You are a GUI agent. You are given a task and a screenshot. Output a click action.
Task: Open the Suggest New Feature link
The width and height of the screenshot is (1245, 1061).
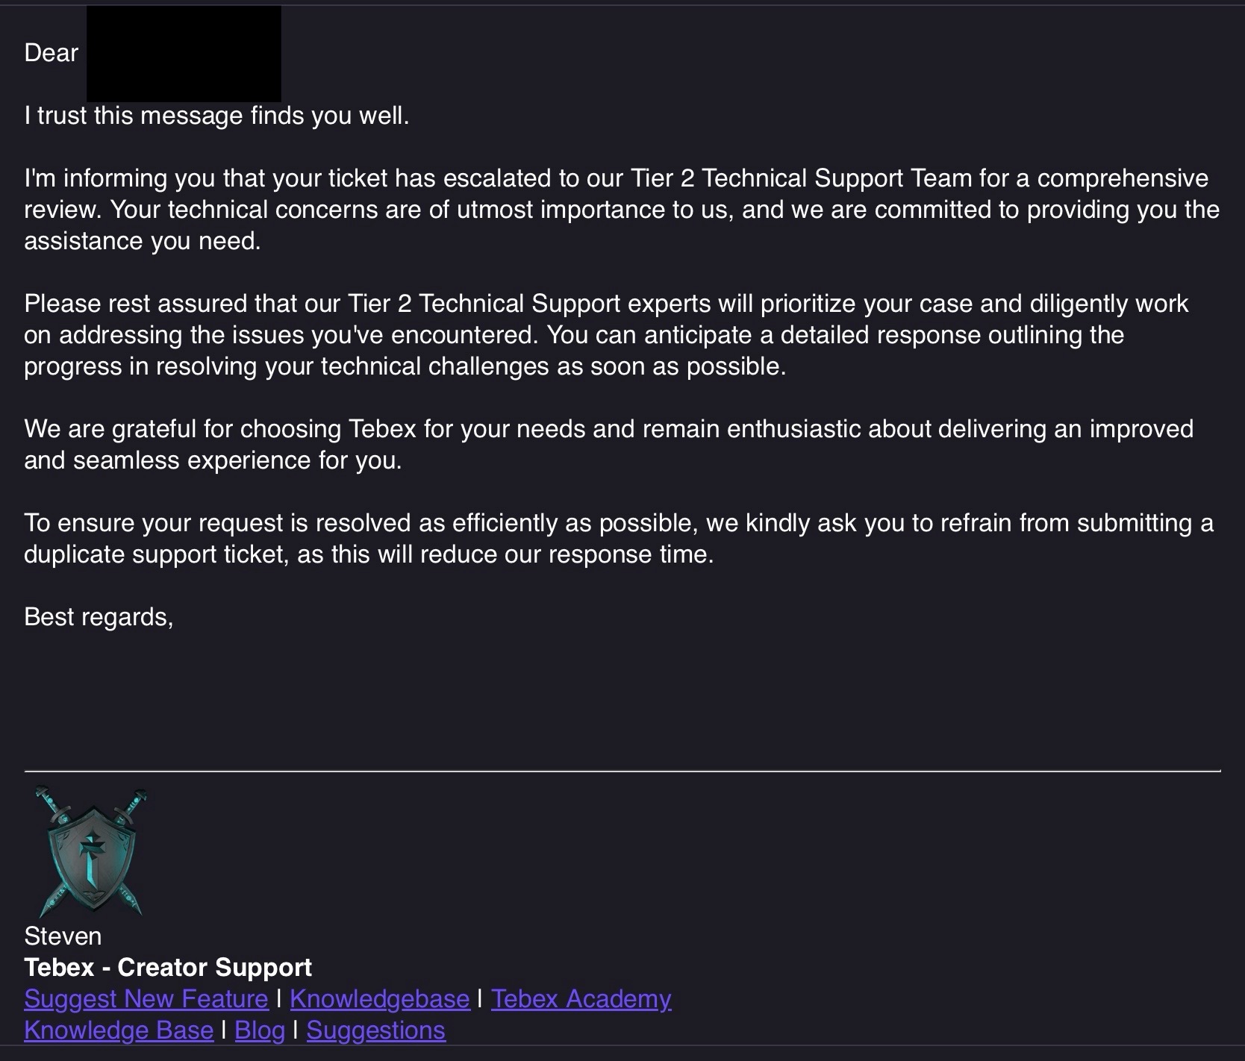[146, 998]
